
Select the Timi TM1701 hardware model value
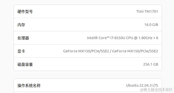147,11
